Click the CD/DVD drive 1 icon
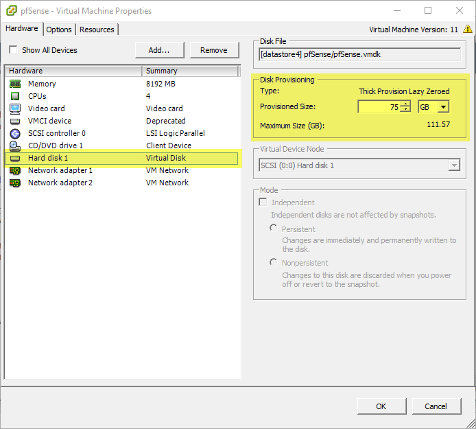 click(15, 146)
